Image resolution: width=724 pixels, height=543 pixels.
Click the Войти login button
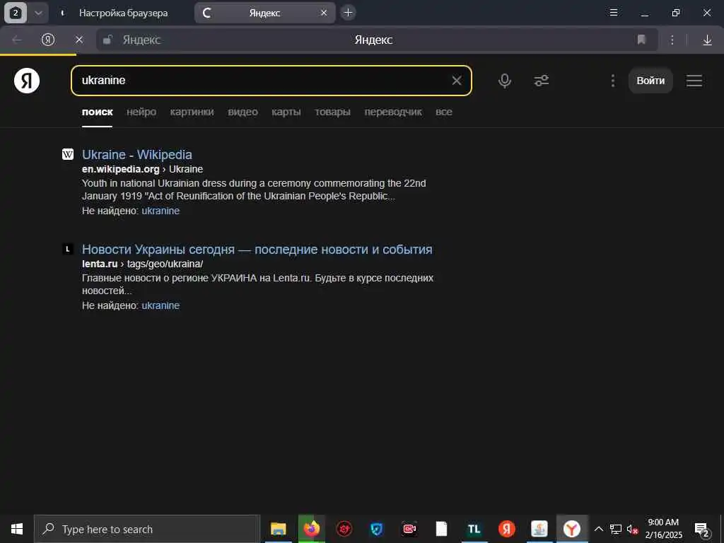tap(650, 81)
